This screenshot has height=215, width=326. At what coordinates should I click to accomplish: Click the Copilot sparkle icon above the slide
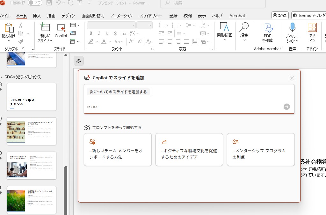click(x=79, y=61)
